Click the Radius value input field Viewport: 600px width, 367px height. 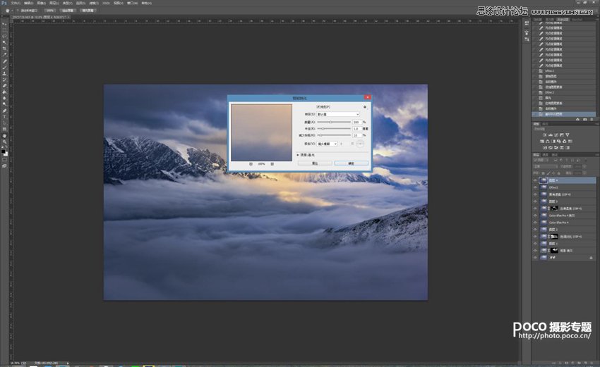pos(357,129)
